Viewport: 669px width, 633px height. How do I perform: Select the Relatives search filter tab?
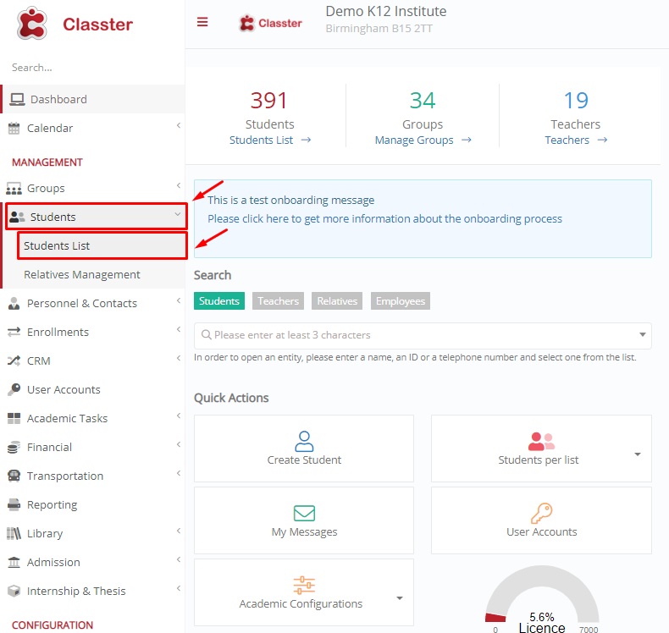[x=337, y=301]
